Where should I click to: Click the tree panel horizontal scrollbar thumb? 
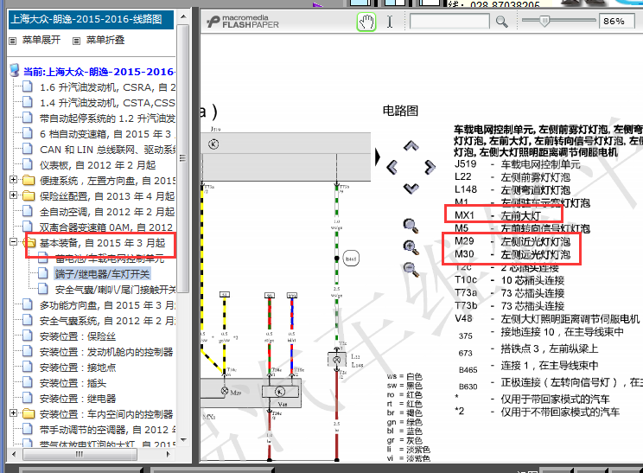80,454
